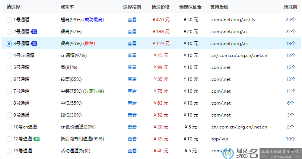Pick the 7号通道 radio option
This screenshot has height=159, width=302.
pyautogui.click(x=9, y=91)
